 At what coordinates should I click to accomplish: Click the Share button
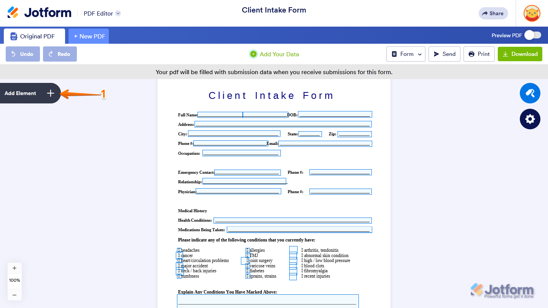pos(493,13)
